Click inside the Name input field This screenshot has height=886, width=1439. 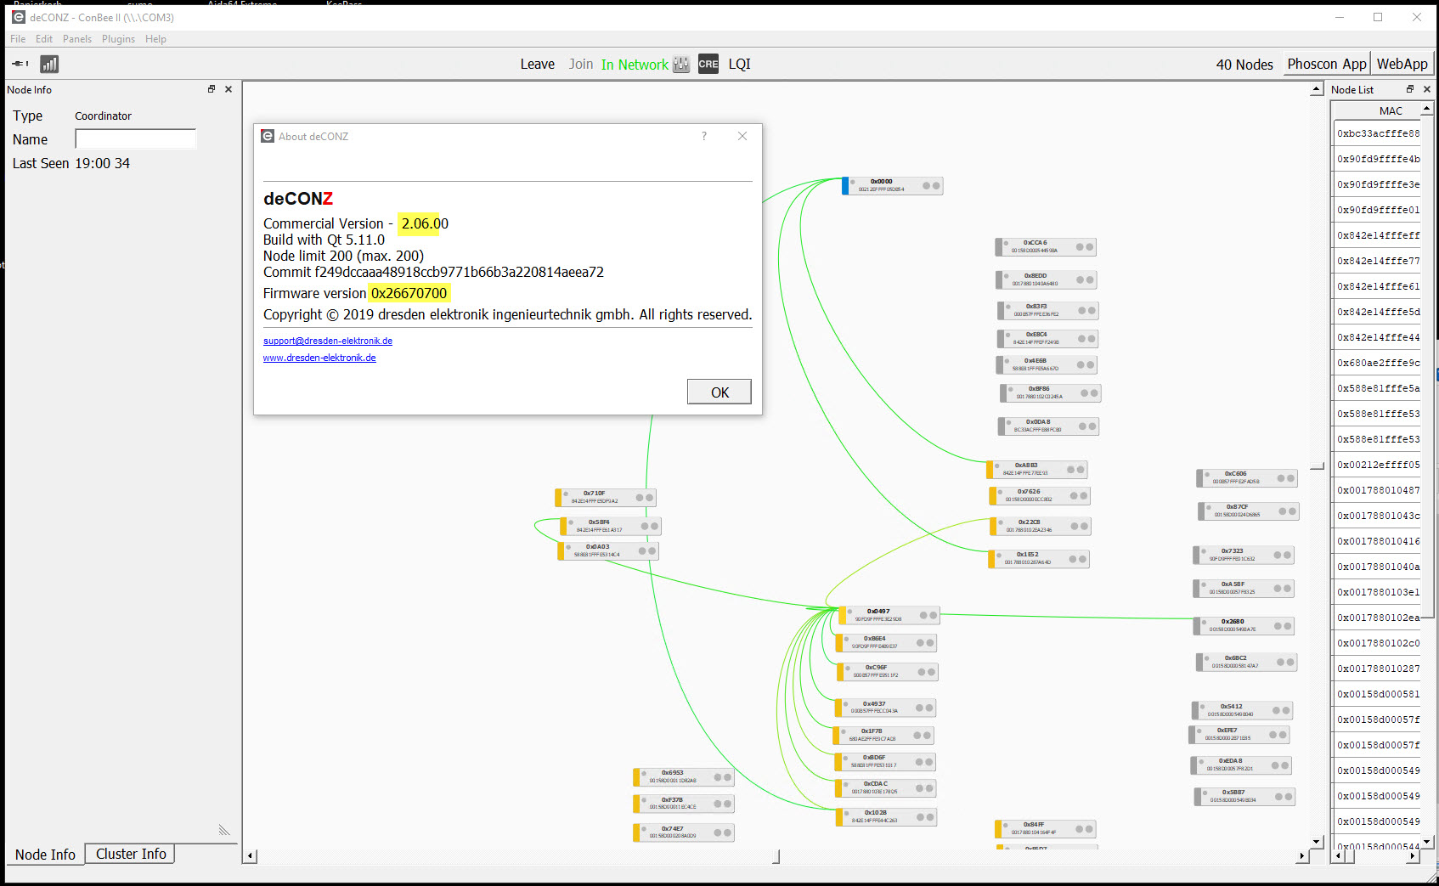[135, 138]
